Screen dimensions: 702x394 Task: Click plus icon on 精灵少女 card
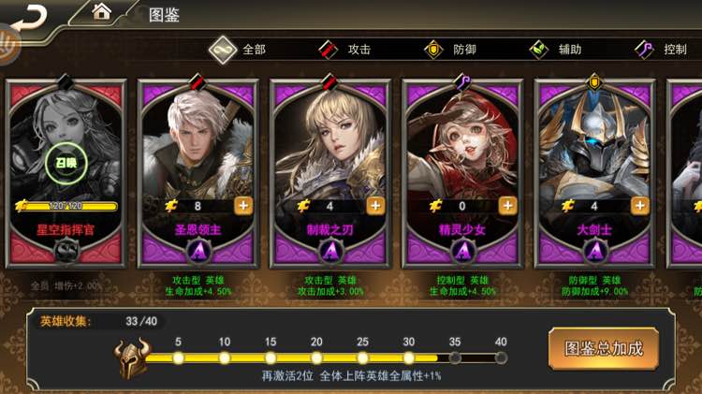507,206
